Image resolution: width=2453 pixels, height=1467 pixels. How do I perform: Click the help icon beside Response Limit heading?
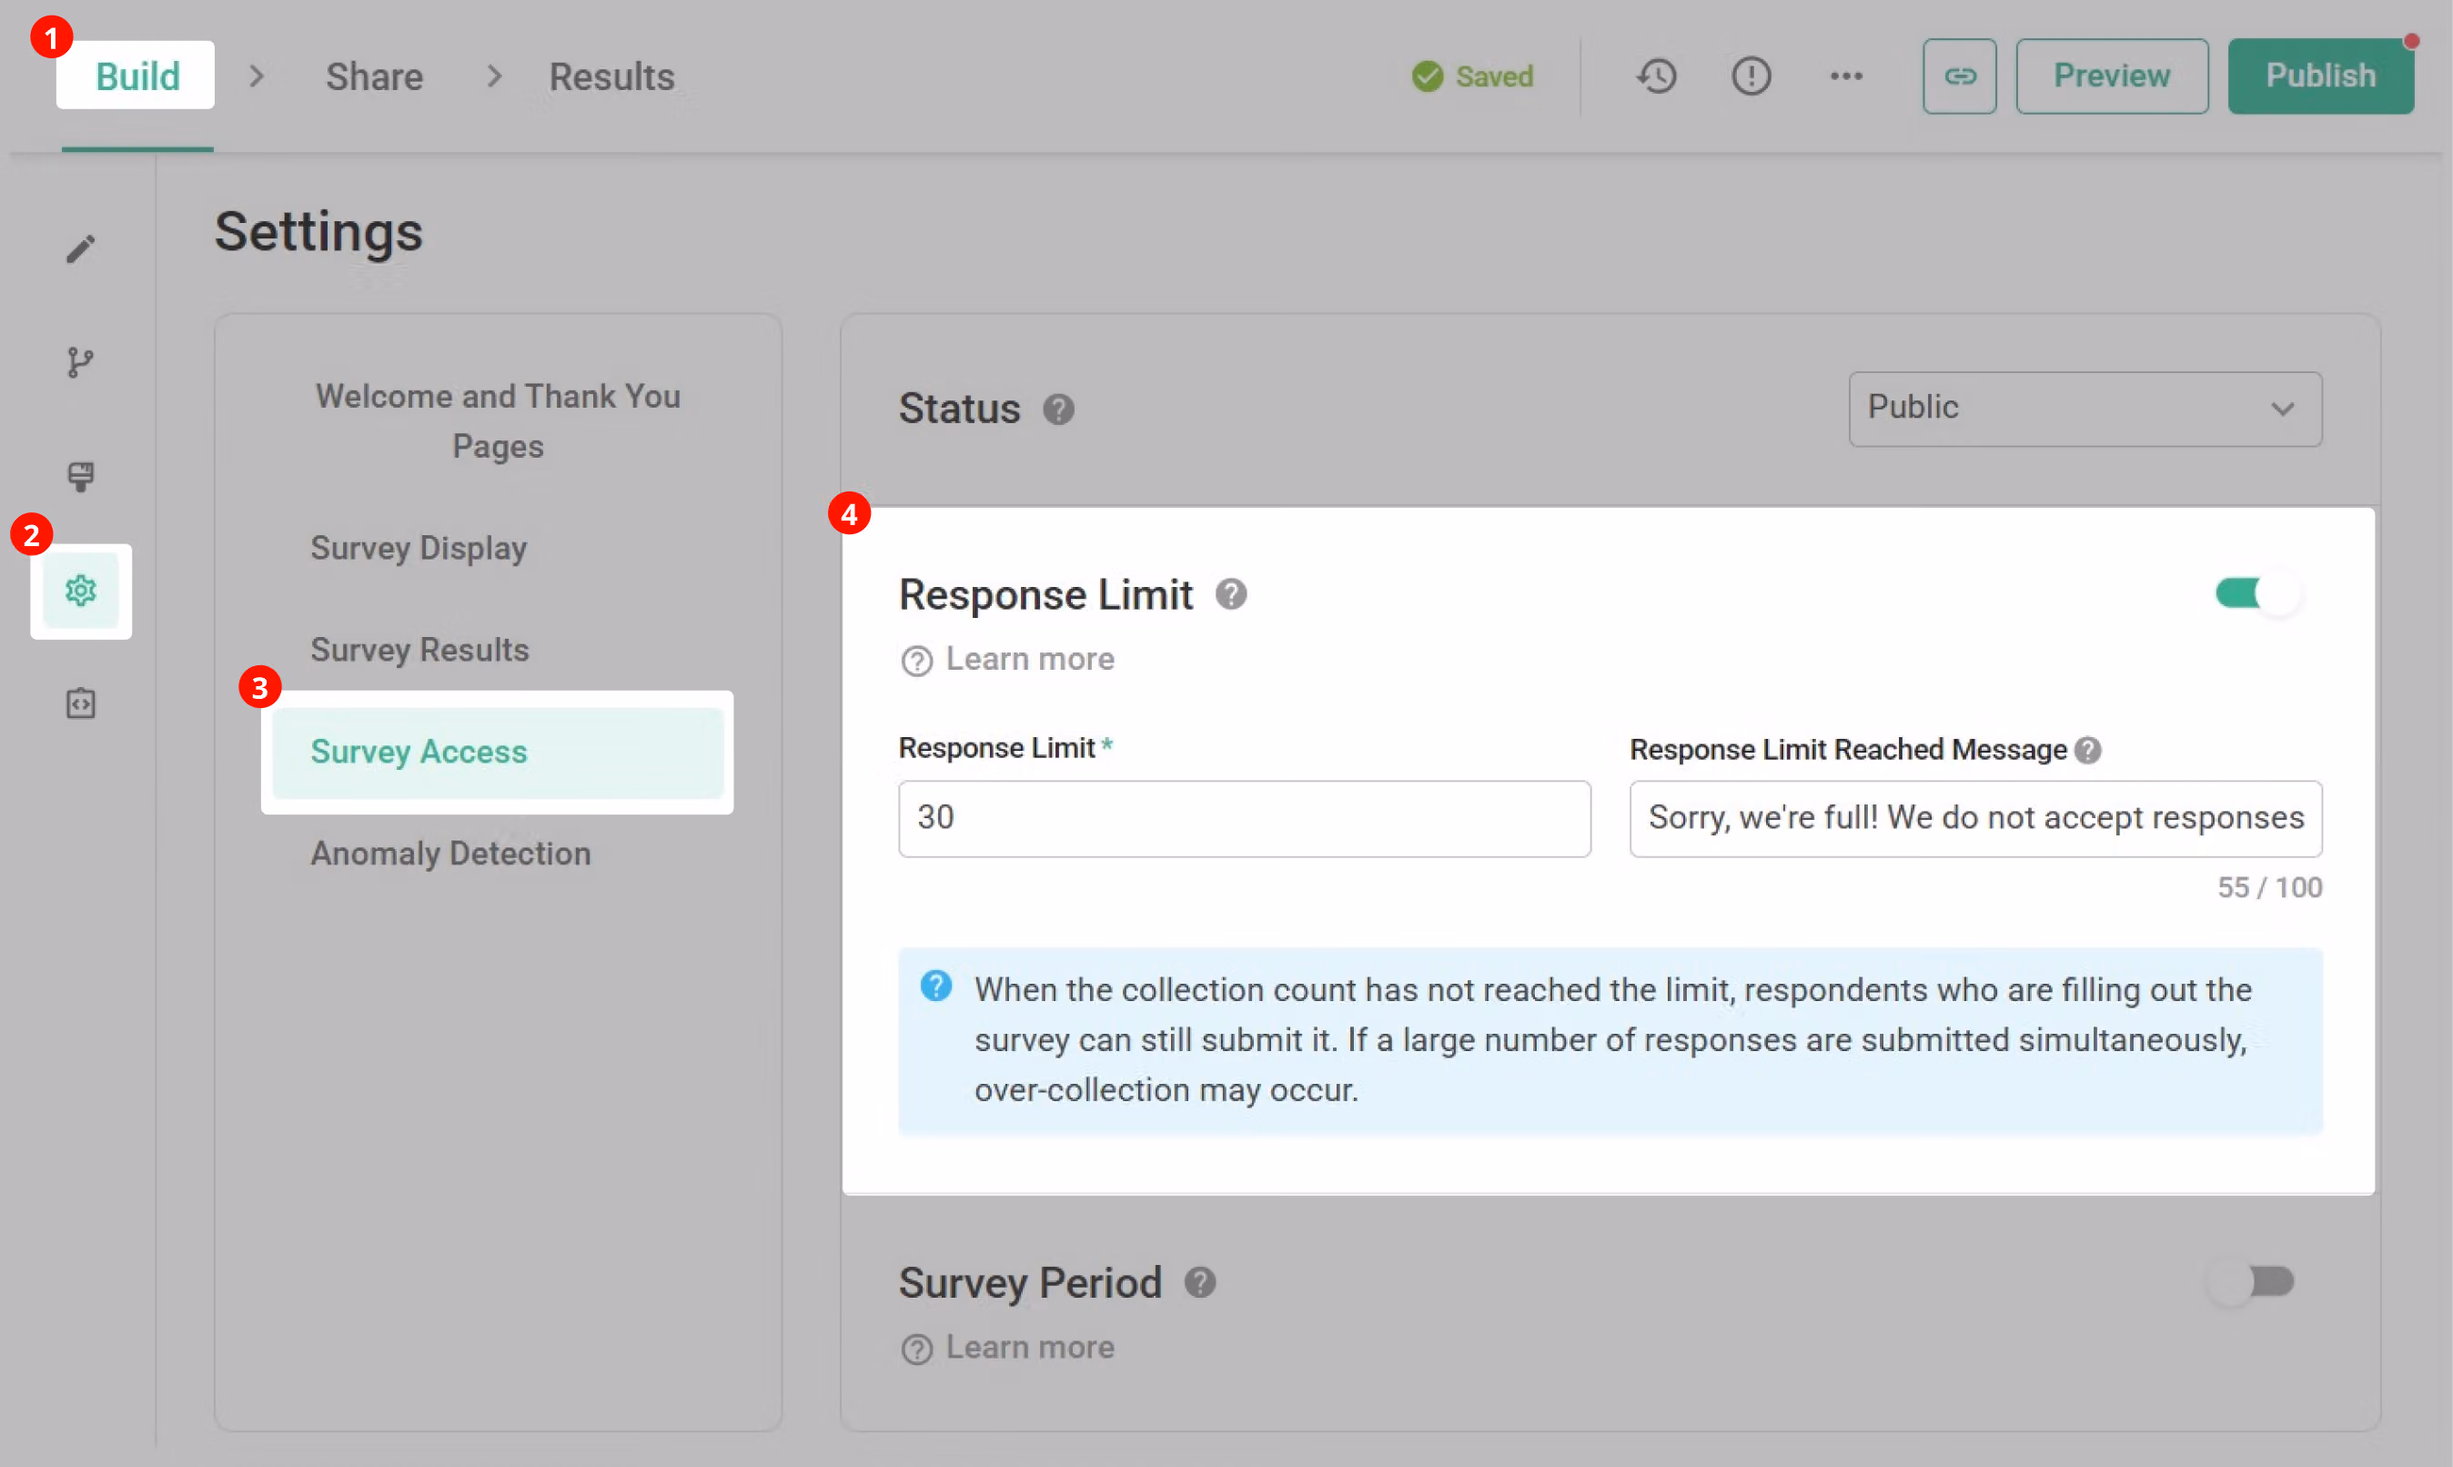coord(1231,594)
